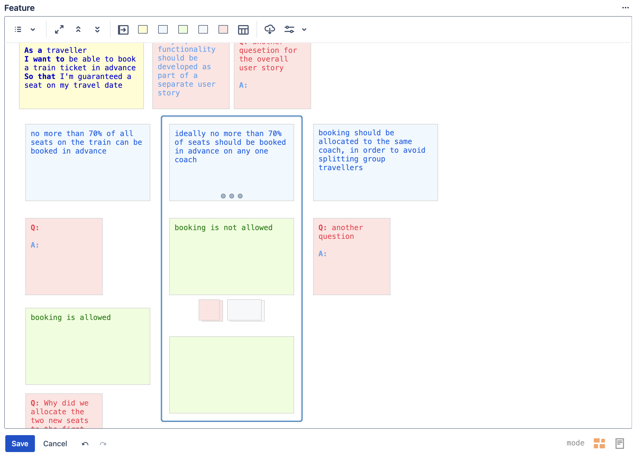
Task: Click the table layout icon
Action: (243, 30)
